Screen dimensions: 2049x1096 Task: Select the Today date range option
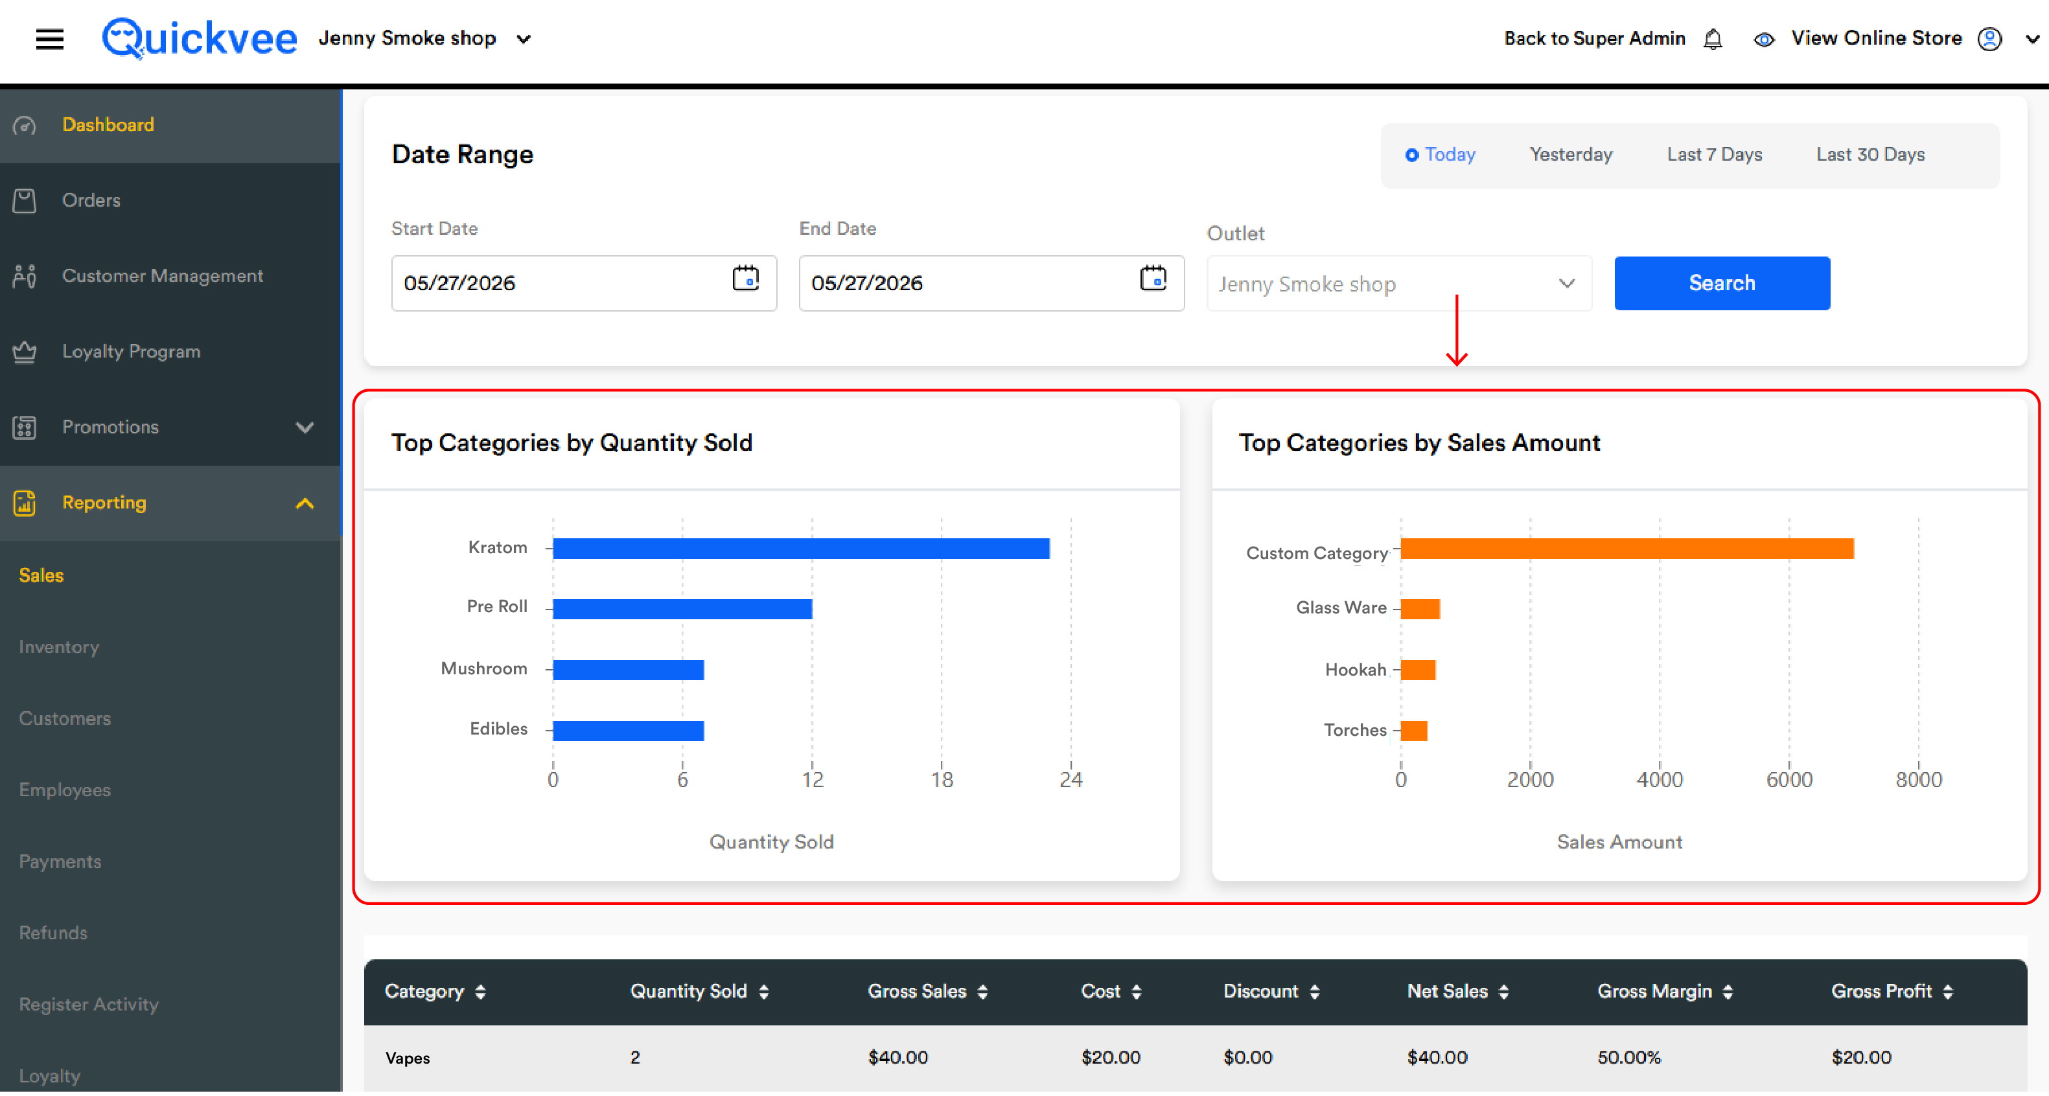[x=1441, y=154]
